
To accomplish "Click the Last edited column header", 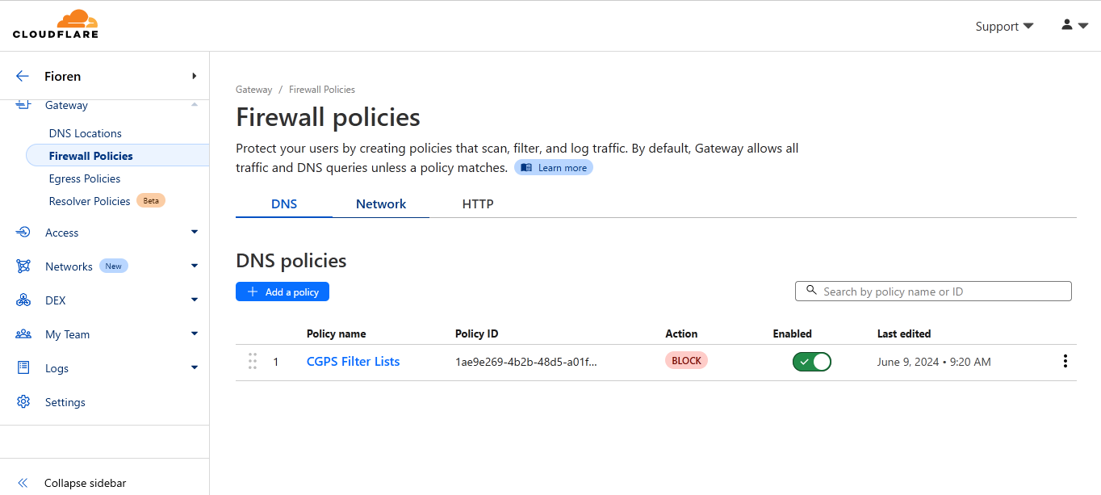I will (x=904, y=333).
